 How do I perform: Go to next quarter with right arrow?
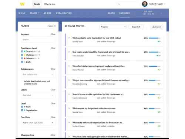[x=161, y=13]
